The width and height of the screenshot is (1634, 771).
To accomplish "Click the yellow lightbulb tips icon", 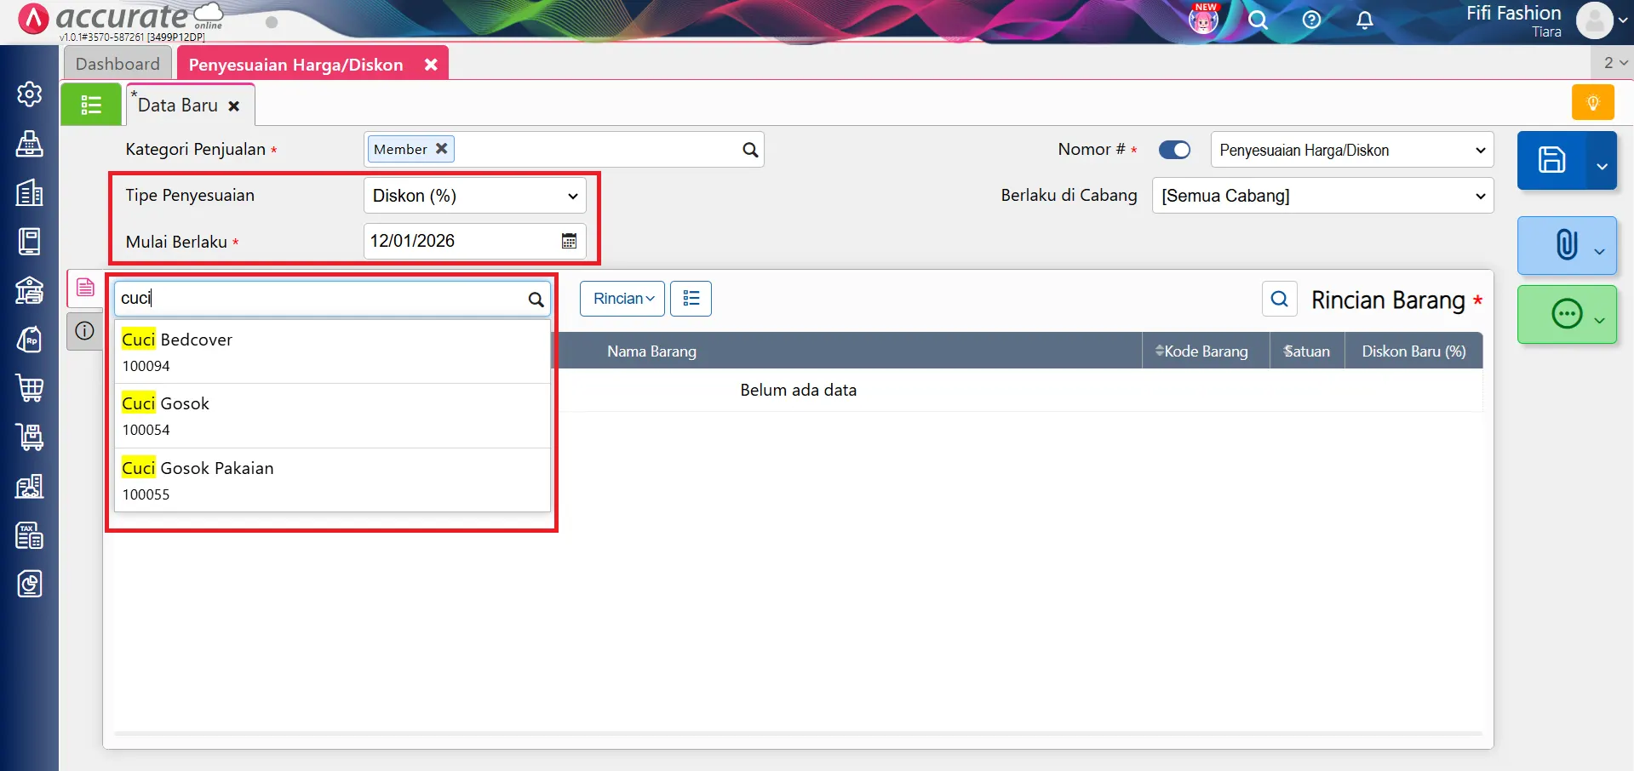I will pyautogui.click(x=1592, y=103).
